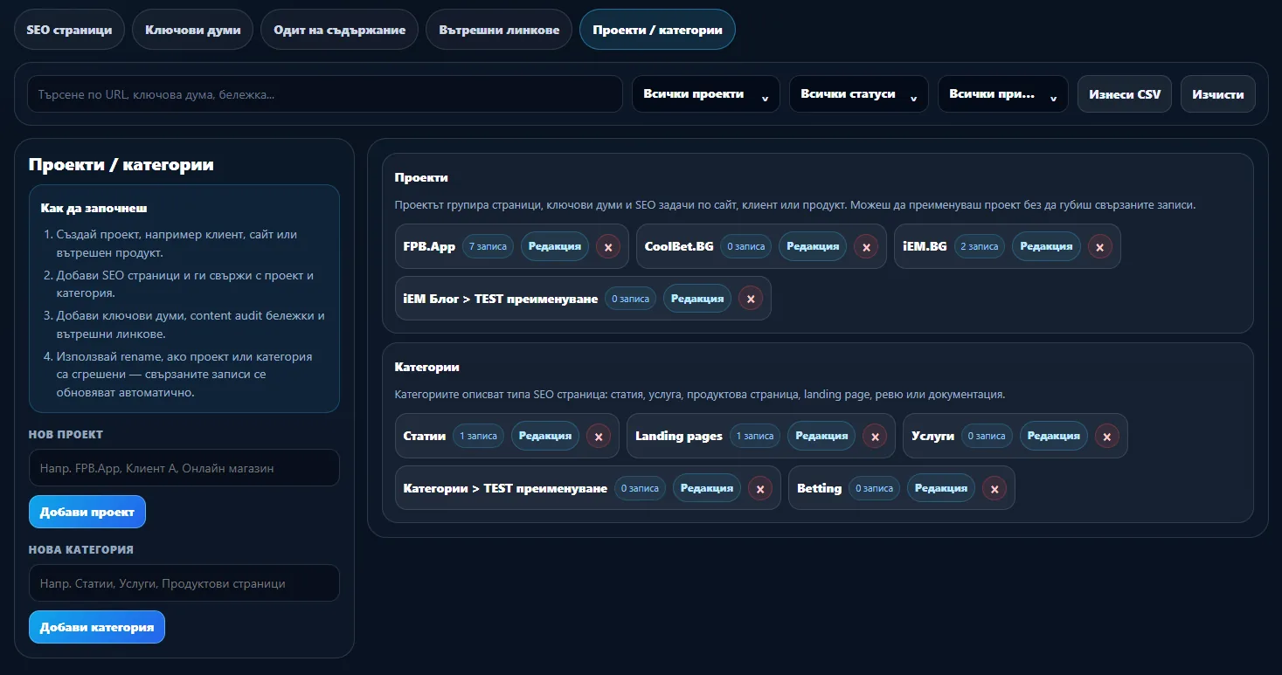Expand the Всички при... filter dropdown

click(x=1003, y=93)
